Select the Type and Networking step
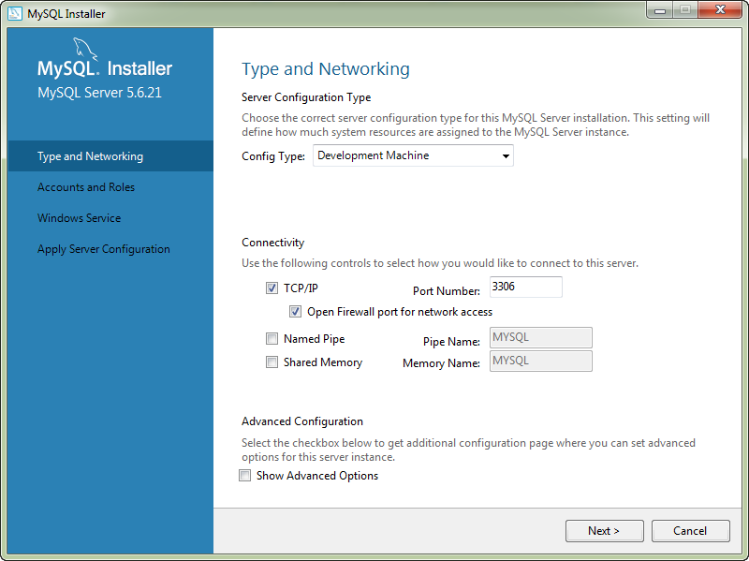This screenshot has width=749, height=561. (x=110, y=155)
